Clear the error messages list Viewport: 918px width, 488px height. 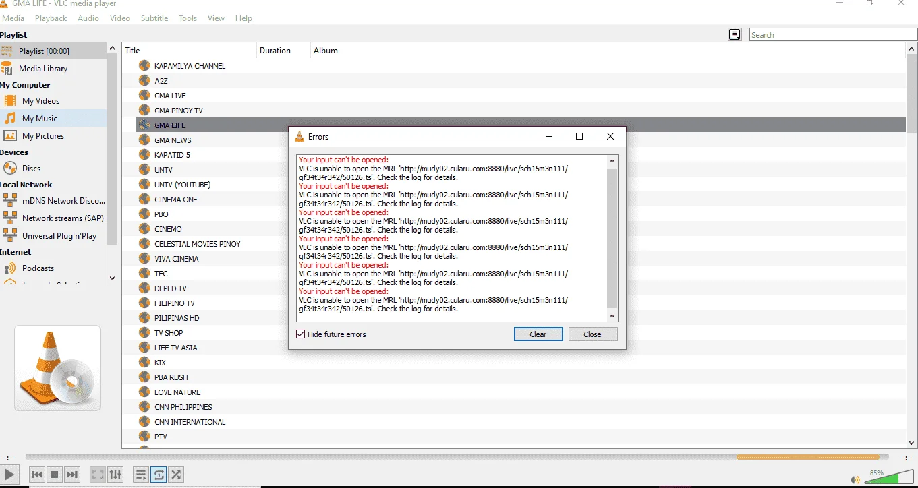538,334
